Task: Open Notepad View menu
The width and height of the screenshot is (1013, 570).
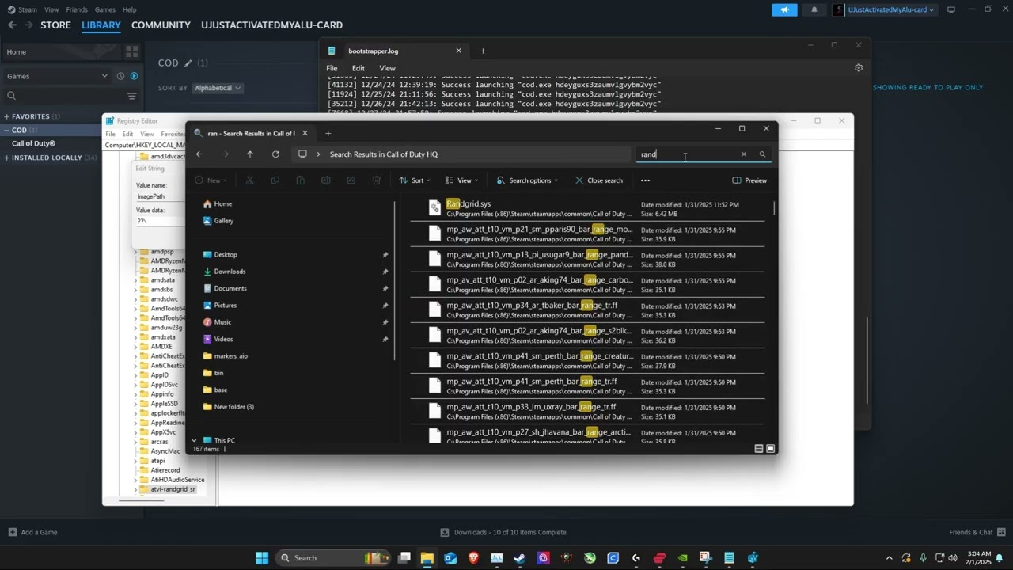Action: [x=387, y=68]
